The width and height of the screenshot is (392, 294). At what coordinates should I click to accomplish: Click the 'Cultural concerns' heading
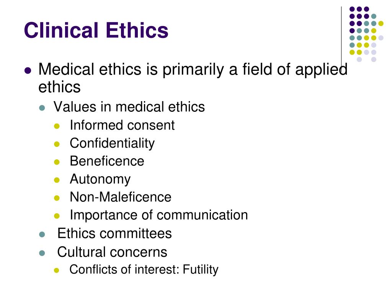coord(112,252)
